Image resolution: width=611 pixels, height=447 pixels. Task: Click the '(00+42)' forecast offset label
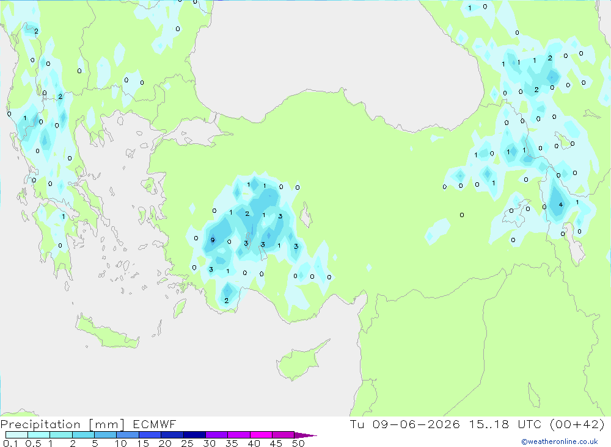(x=577, y=424)
